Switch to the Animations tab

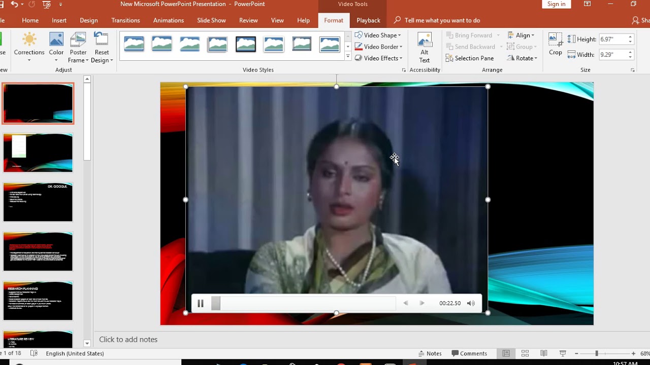(169, 20)
